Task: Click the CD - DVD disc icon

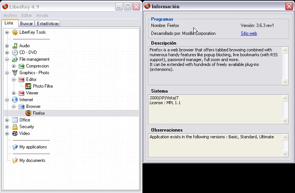Action: (15, 52)
